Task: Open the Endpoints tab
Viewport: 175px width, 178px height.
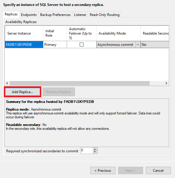Action: [x=29, y=15]
